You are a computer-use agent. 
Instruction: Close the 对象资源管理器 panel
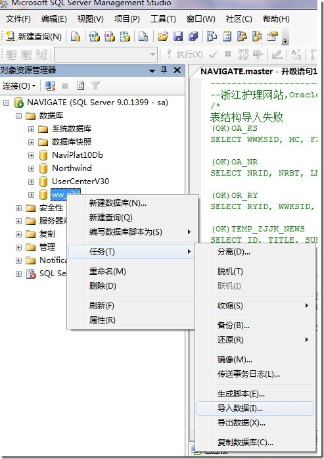coord(177,70)
